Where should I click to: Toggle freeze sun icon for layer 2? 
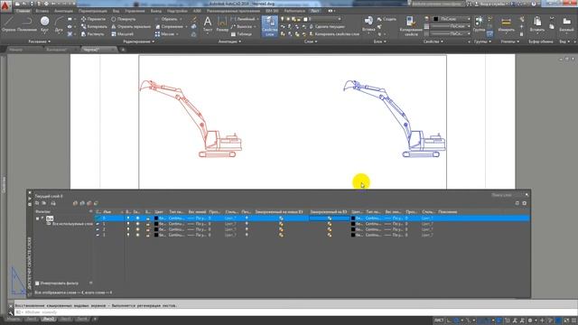click(137, 229)
